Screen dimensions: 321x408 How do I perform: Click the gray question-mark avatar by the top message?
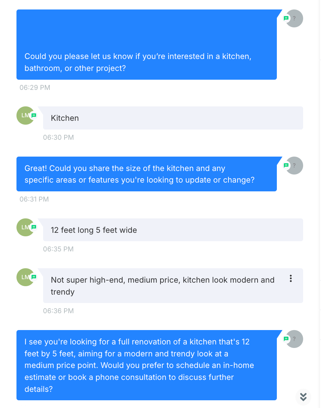[x=294, y=19]
